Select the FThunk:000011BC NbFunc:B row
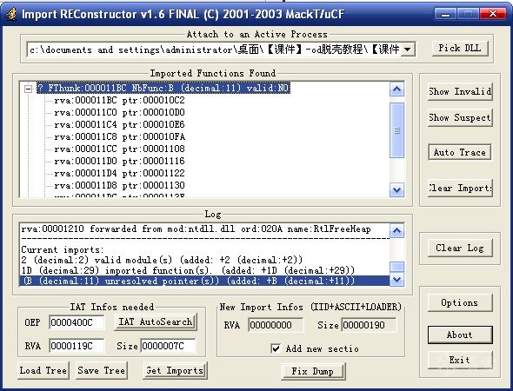The image size is (513, 391). (163, 88)
